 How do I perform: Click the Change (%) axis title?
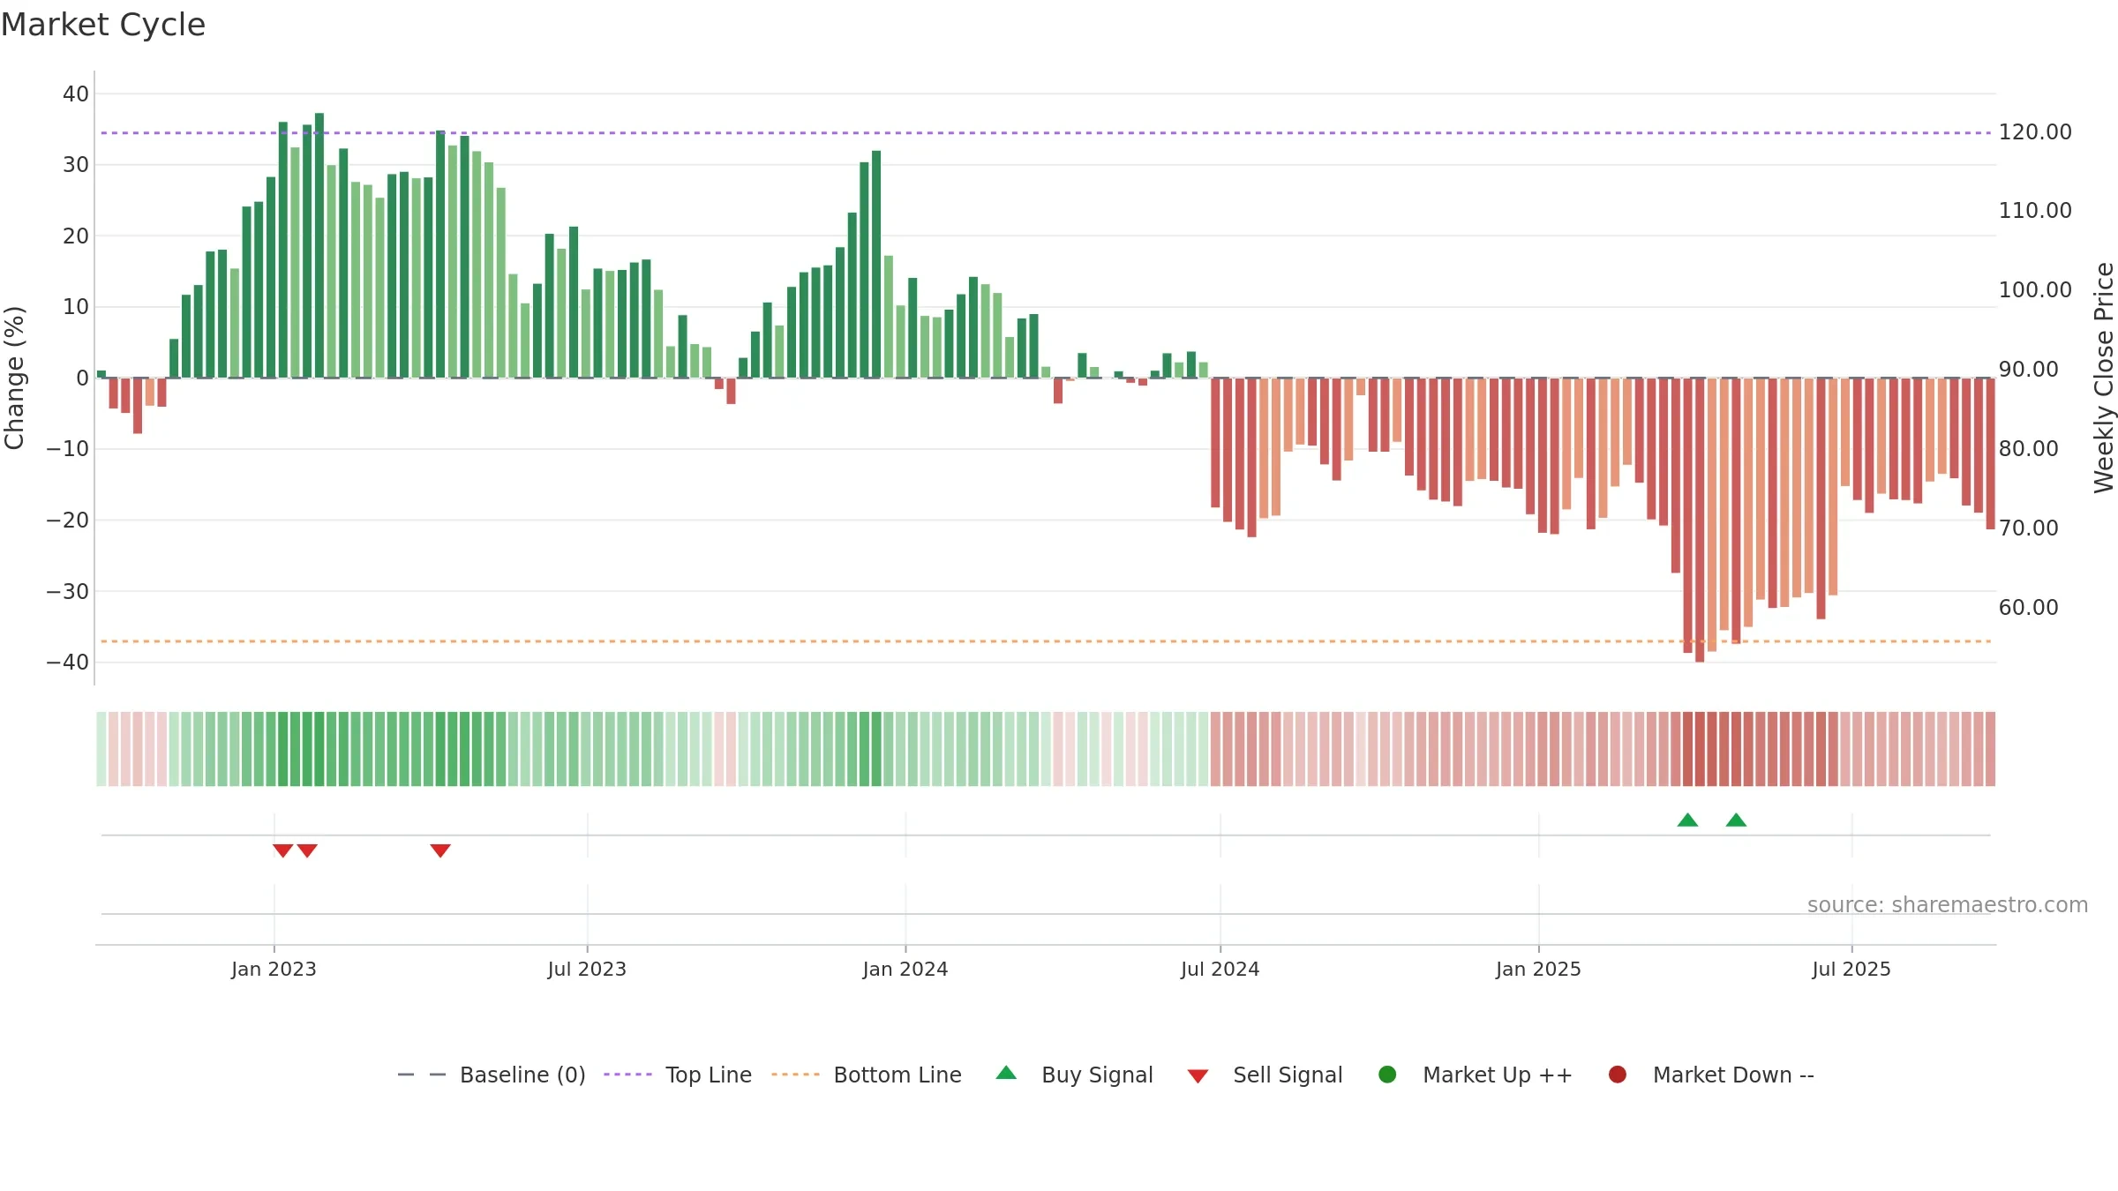coord(14,378)
